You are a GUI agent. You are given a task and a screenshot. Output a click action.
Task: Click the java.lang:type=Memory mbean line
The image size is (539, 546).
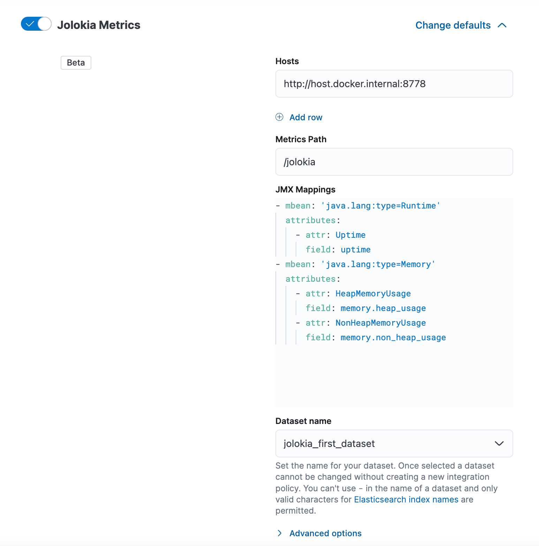[x=378, y=264]
